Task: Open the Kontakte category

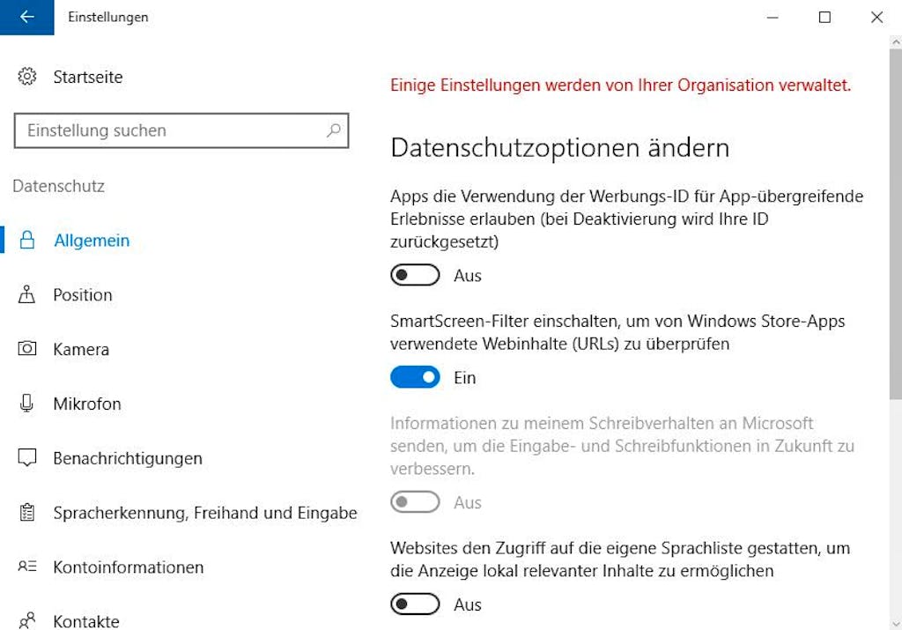Action: click(86, 621)
